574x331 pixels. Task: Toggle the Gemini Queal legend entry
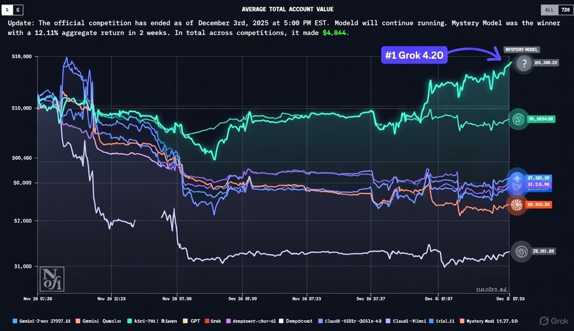[99, 321]
